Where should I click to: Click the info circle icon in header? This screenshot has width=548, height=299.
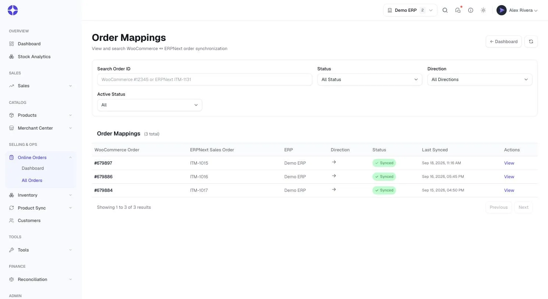(470, 10)
